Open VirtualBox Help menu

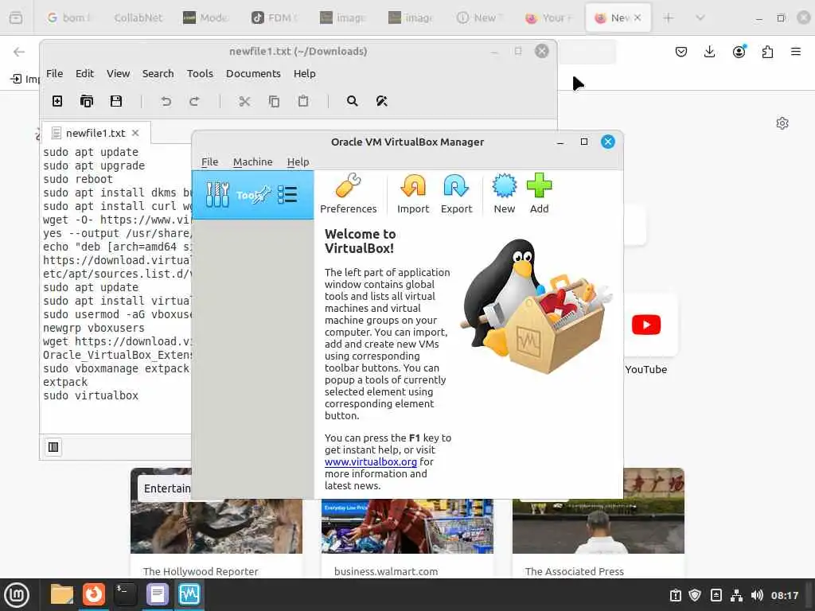pyautogui.click(x=298, y=162)
